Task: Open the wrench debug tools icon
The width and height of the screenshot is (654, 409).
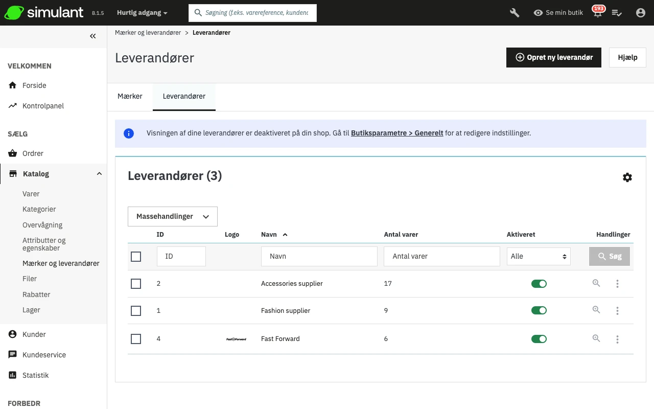Action: (515, 13)
